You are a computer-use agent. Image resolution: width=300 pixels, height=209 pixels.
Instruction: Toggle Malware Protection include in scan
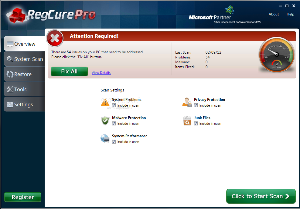click(114, 124)
